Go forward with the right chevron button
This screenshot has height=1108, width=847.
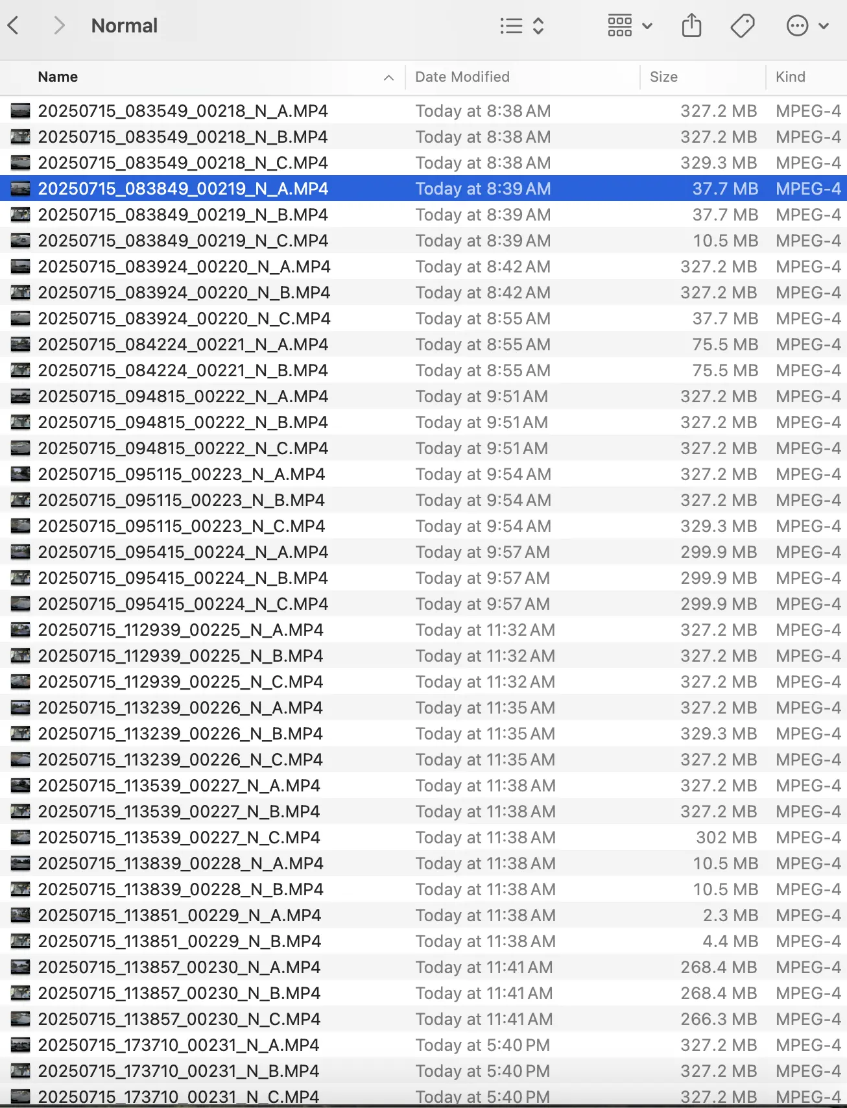pyautogui.click(x=59, y=26)
